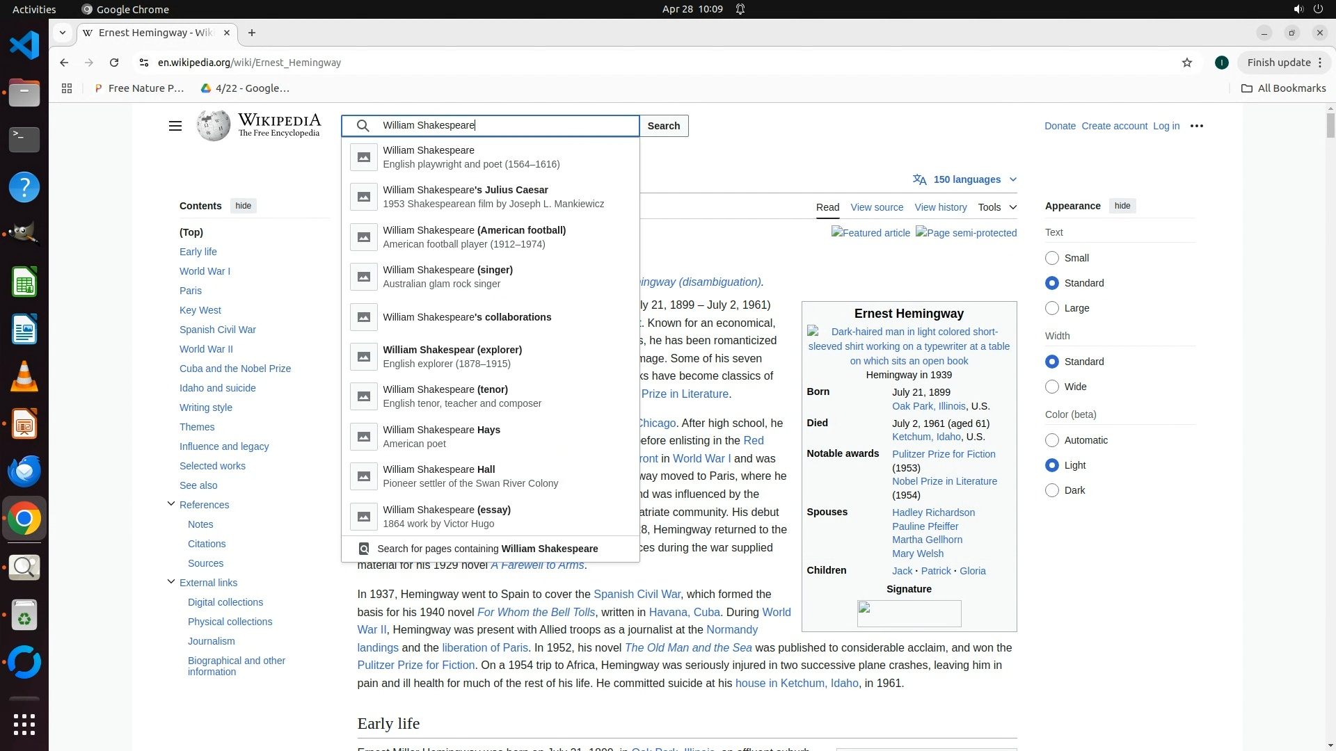Click the Wikipedia globe logo

tap(213, 126)
